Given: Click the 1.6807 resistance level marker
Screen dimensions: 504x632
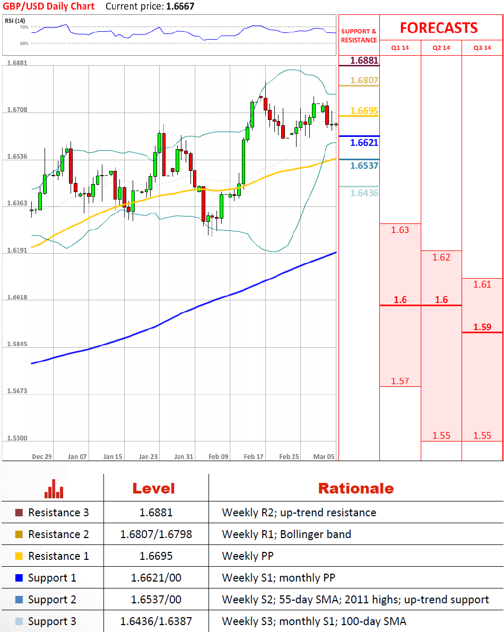Looking at the screenshot, I should (x=364, y=80).
